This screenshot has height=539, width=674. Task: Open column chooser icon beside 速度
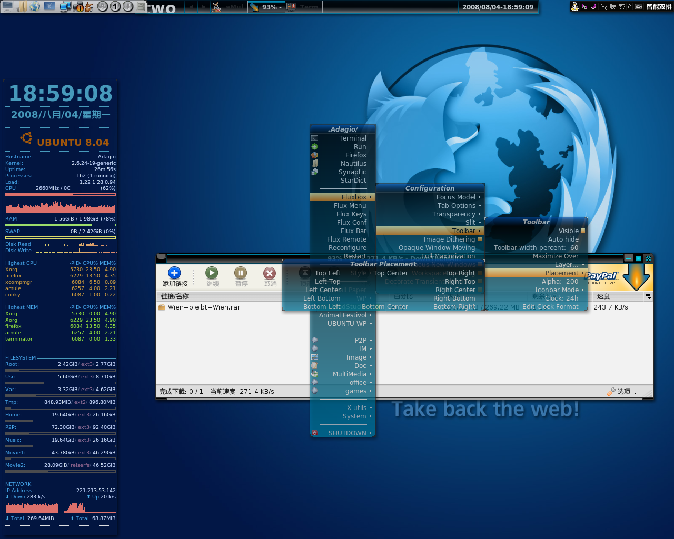pos(648,296)
